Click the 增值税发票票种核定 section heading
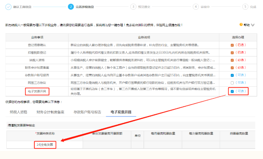Viewport: 263px width, 159px height. pyautogui.click(x=21, y=125)
